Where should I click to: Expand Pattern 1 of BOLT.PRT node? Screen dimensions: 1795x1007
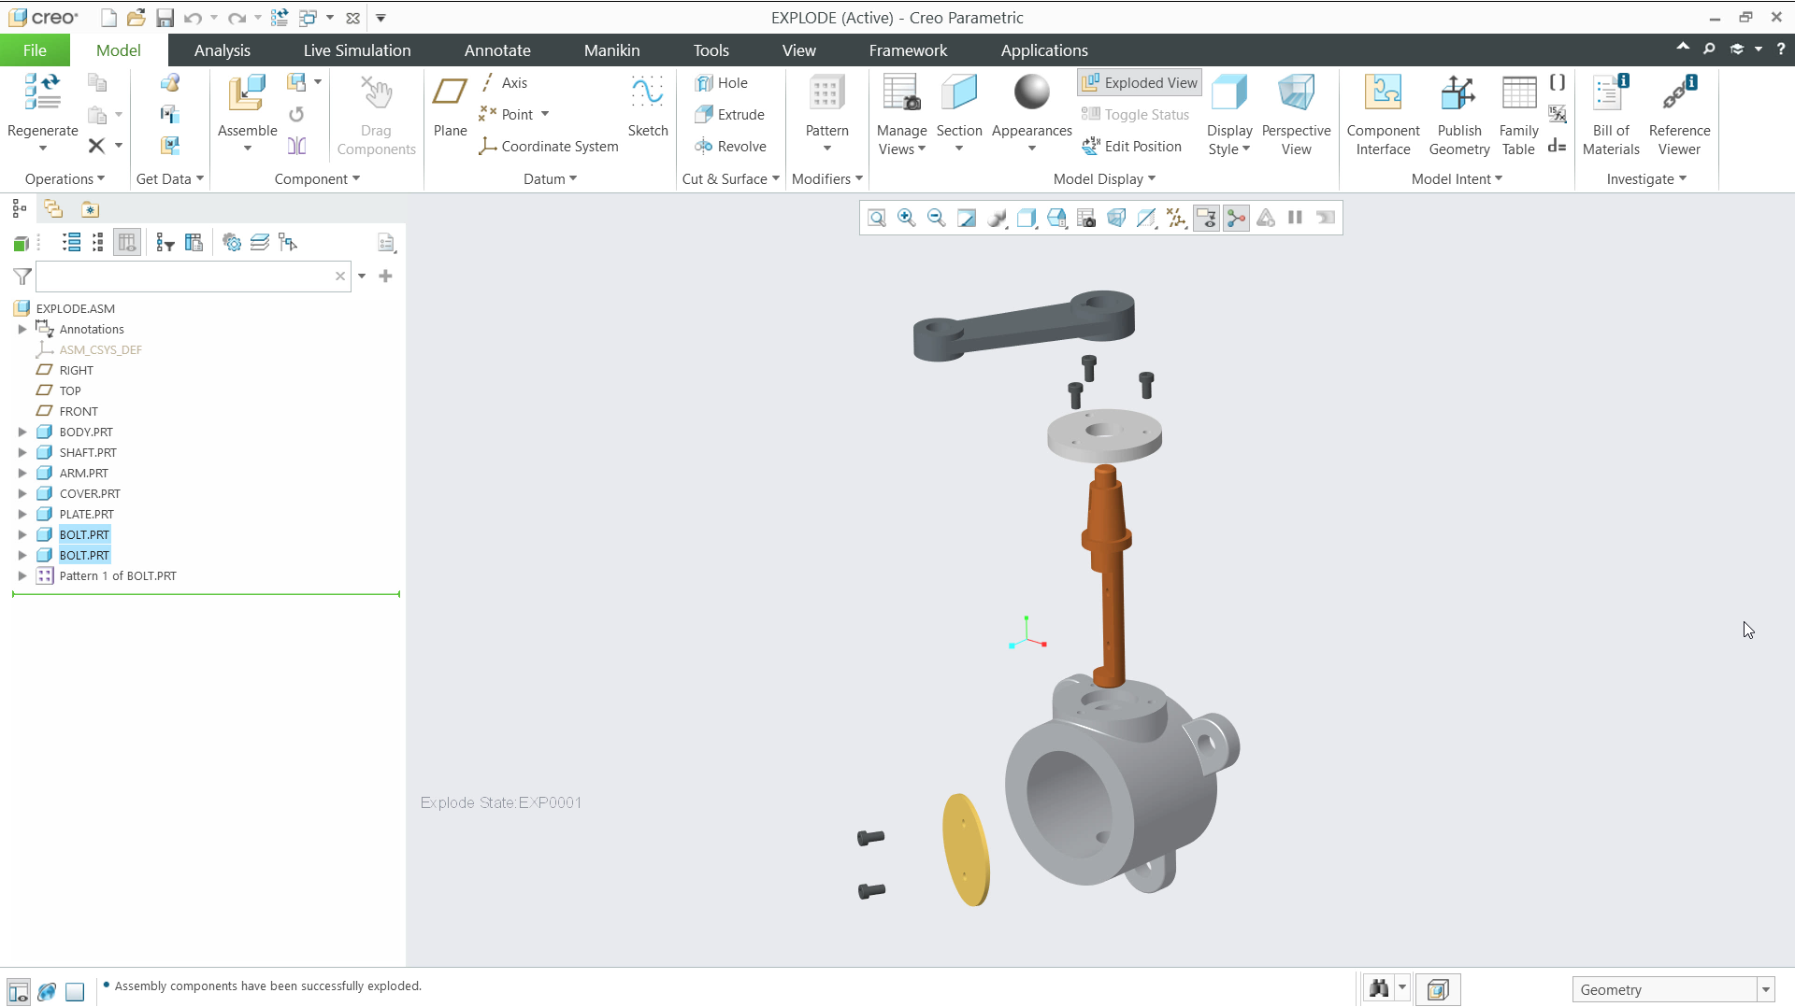click(22, 576)
